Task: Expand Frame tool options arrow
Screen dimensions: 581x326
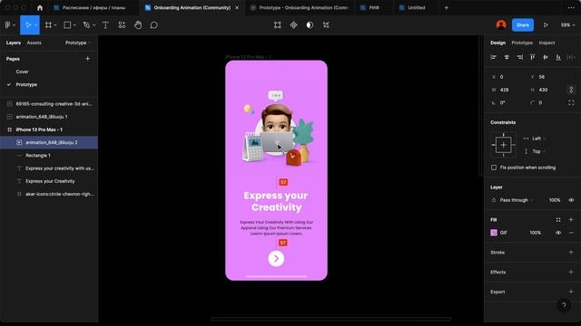Action: coord(55,25)
